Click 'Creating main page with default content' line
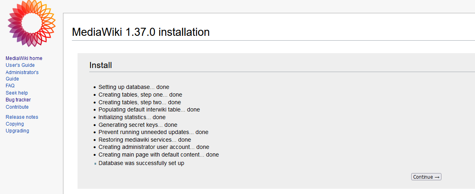Image resolution: width=475 pixels, height=194 pixels. point(158,155)
